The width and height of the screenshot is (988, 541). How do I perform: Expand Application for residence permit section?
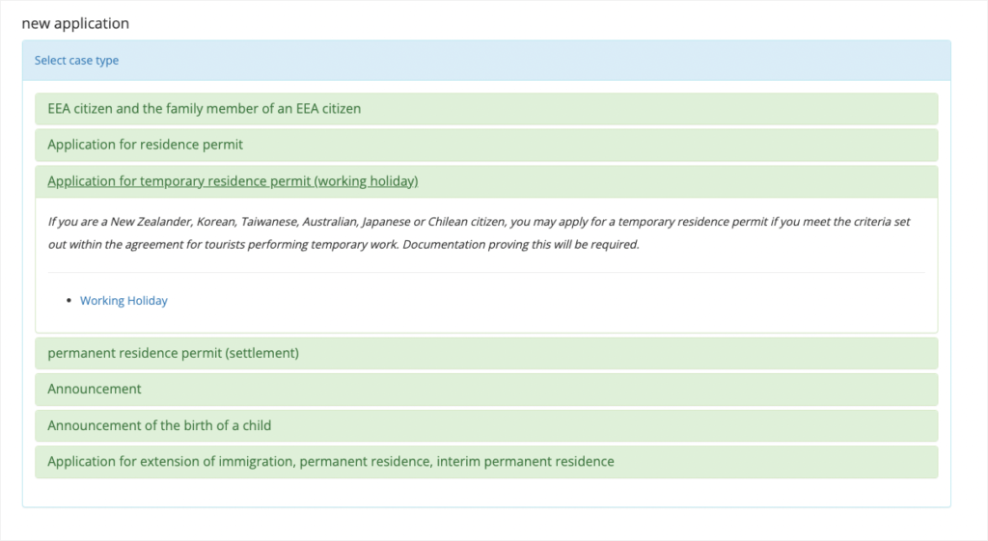[x=486, y=145]
